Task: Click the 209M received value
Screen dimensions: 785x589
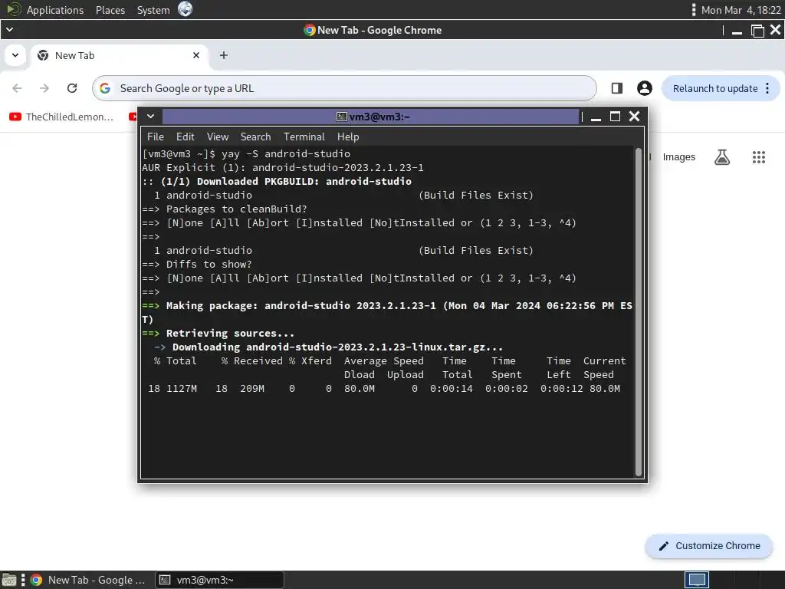Action: (251, 389)
